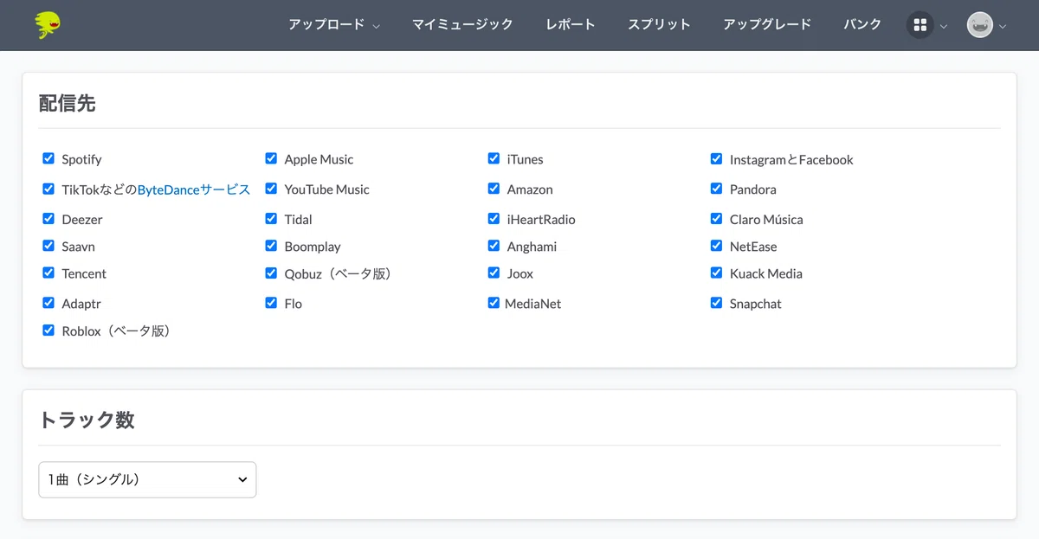
Task: Uncheck the iHeartRadio checkbox
Action: coord(494,218)
